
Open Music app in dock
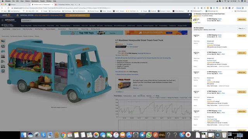click(x=116, y=135)
